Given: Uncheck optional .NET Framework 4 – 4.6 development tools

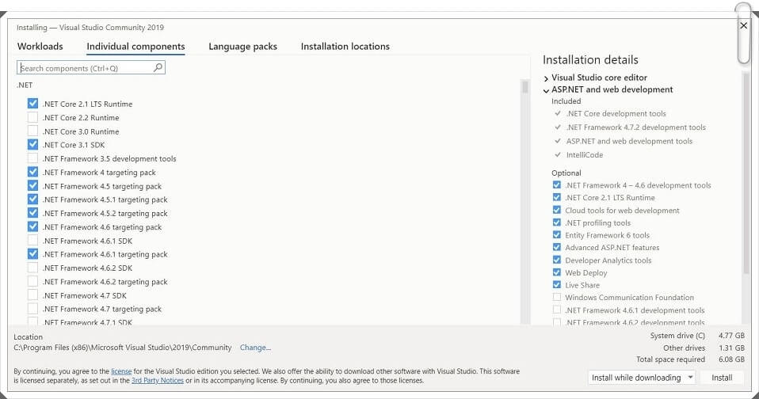Looking at the screenshot, I should tap(557, 184).
